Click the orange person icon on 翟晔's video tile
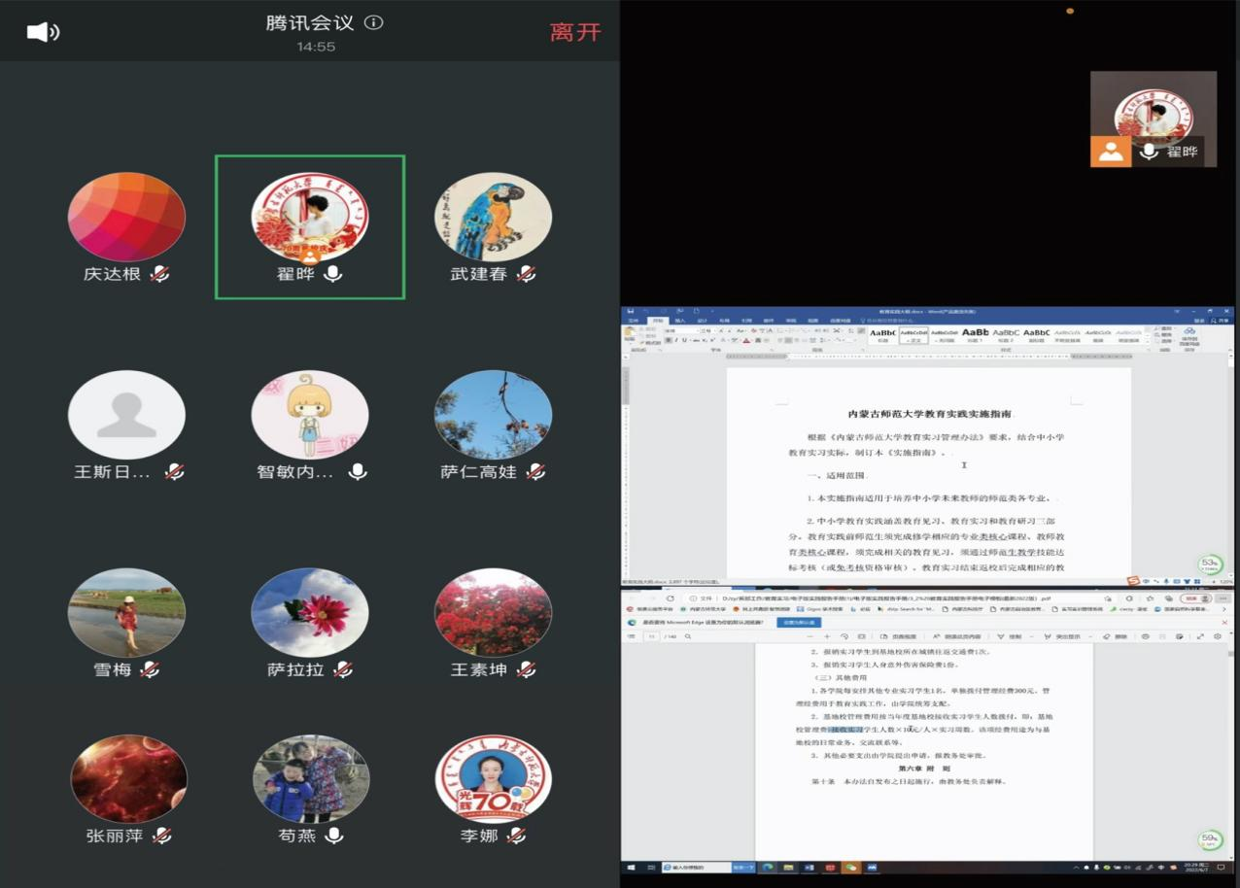This screenshot has width=1240, height=888. 1110,152
